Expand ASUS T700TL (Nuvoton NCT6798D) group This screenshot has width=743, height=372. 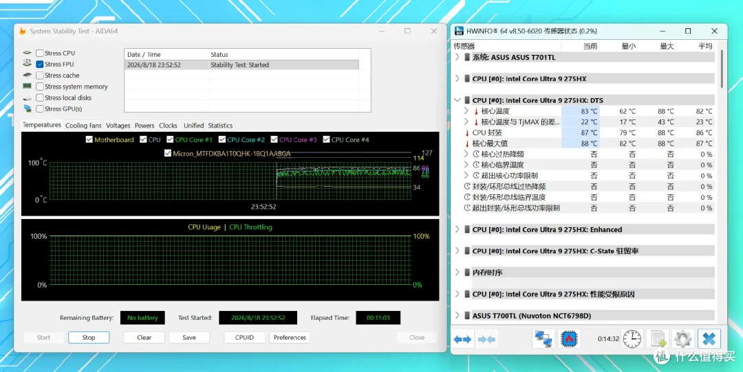(x=457, y=315)
